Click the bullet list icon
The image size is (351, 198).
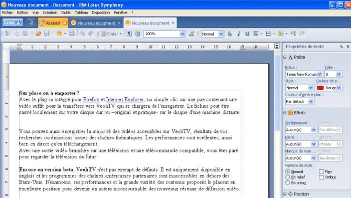[x=268, y=34]
